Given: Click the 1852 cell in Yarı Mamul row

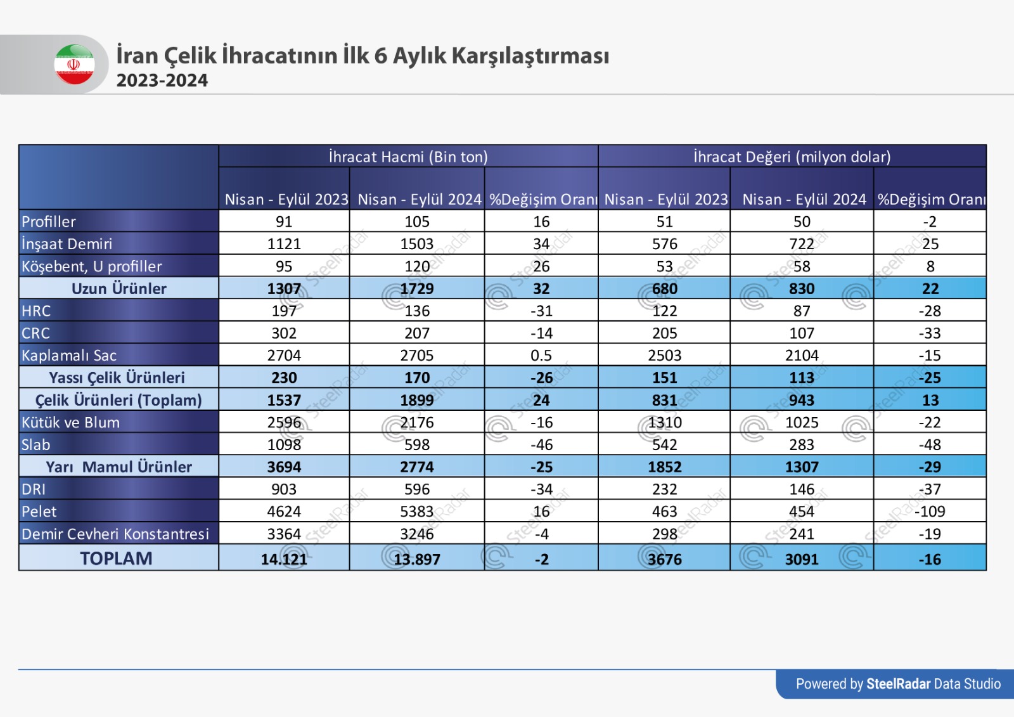Looking at the screenshot, I should pos(665,467).
